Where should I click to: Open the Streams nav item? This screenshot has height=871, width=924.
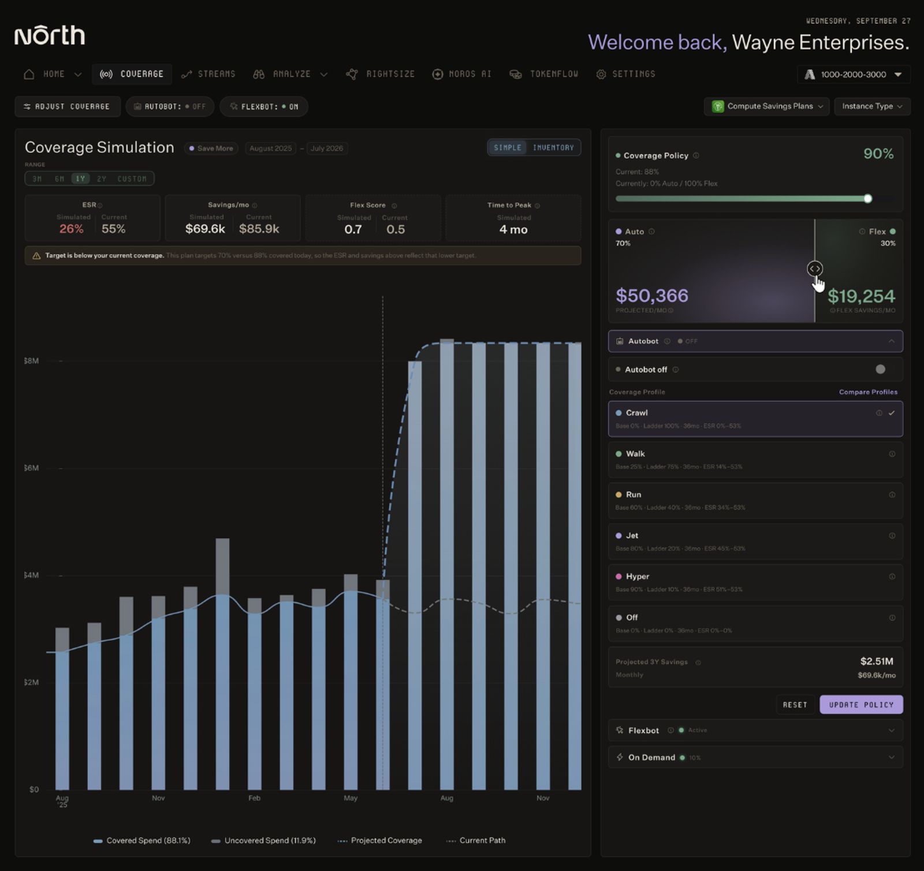click(208, 74)
